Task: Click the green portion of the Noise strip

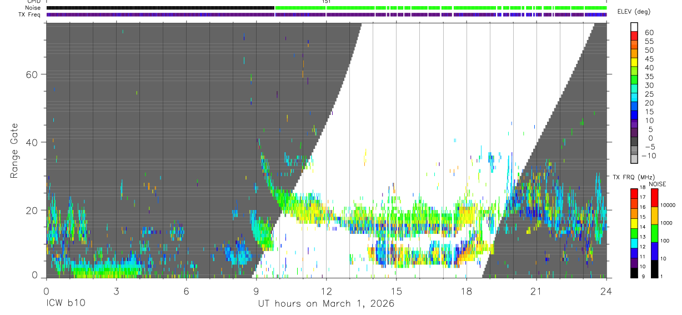Action: (x=441, y=8)
